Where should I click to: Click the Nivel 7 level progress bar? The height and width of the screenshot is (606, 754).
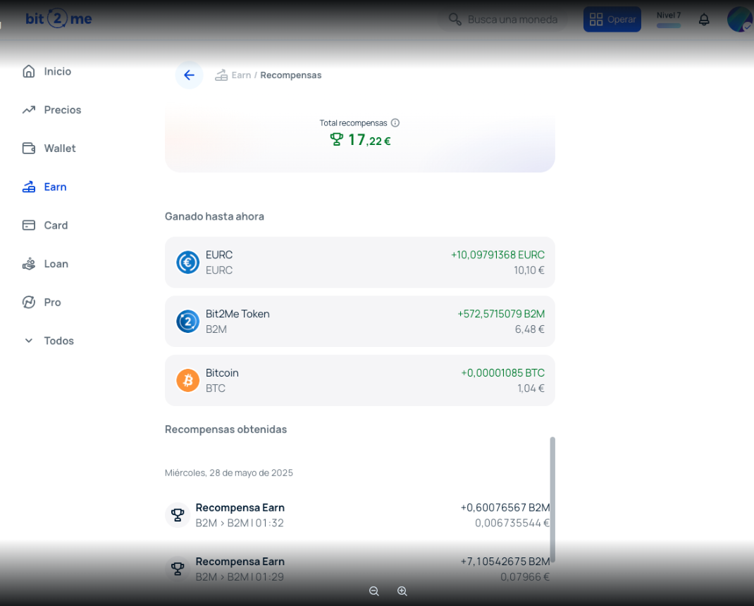[669, 26]
